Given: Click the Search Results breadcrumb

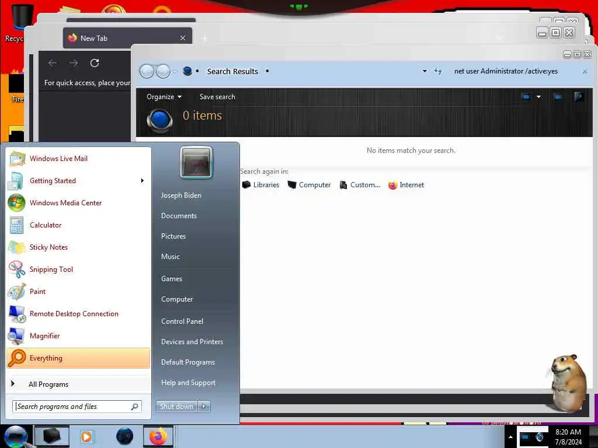Looking at the screenshot, I should click(x=232, y=71).
